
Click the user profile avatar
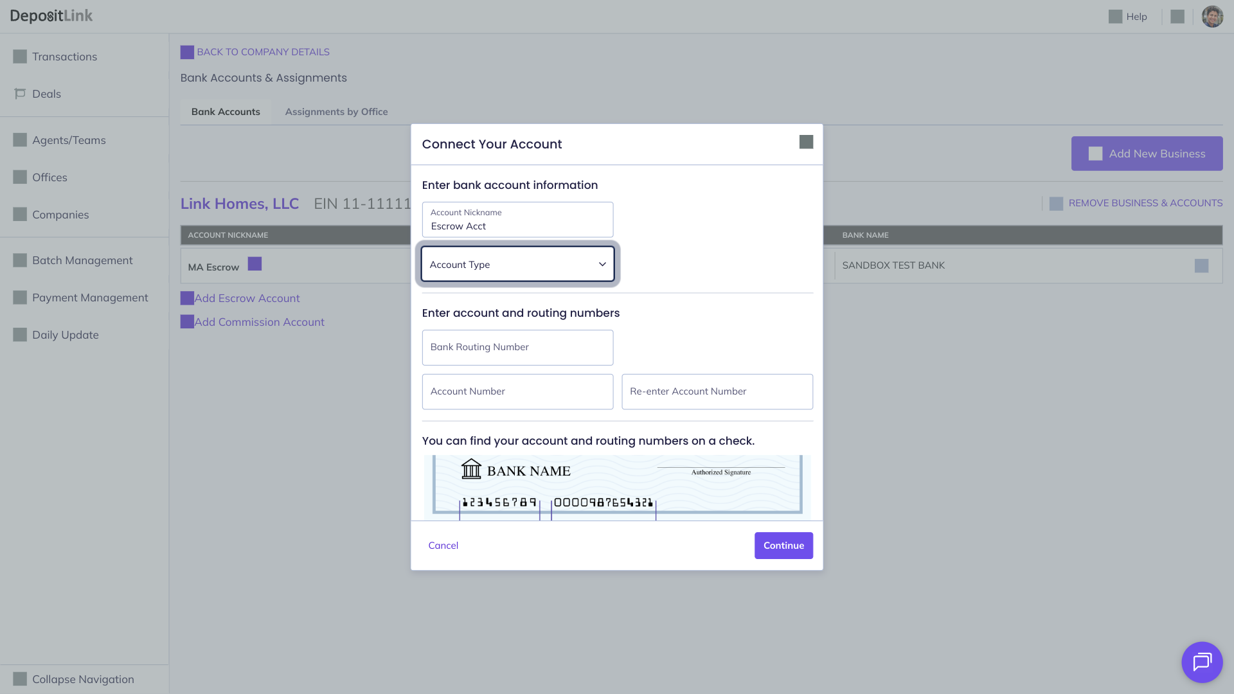coord(1212,17)
